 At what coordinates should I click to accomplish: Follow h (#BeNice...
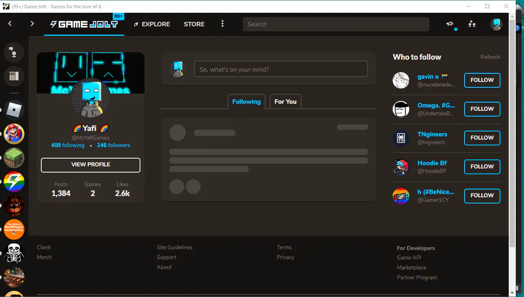coord(482,195)
